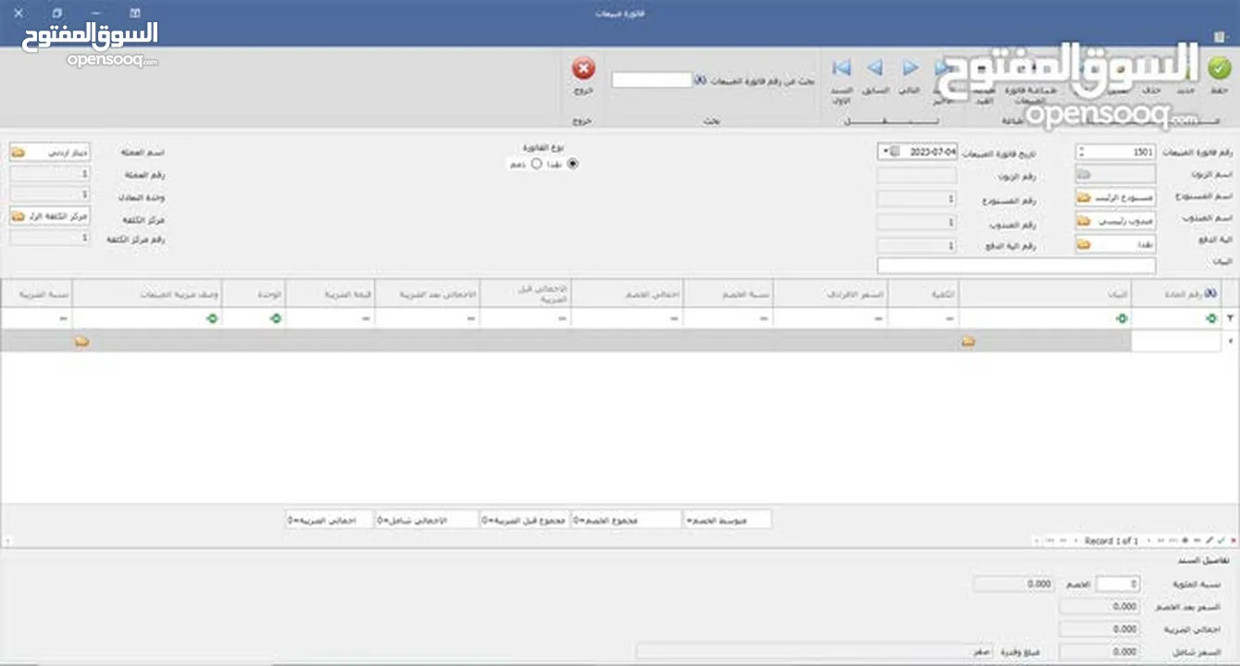1240x666 pixels.
Task: Click green filter icon under item number column
Action: [x=1211, y=318]
